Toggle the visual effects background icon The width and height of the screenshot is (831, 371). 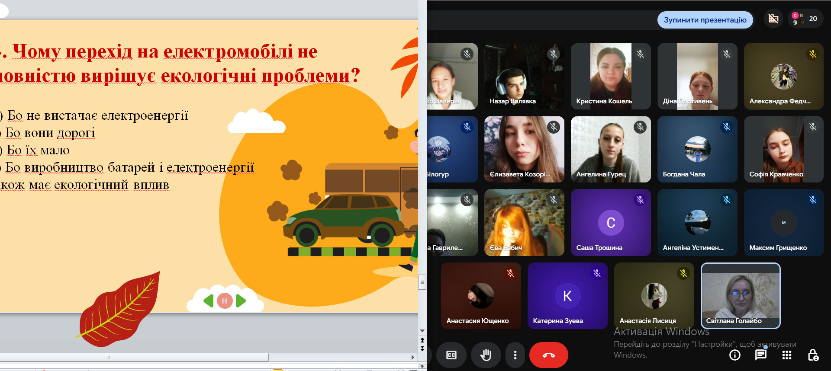773,19
